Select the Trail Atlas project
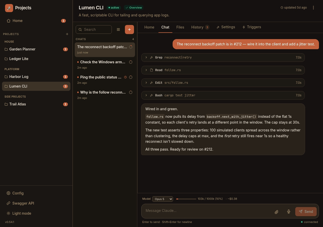Screen dimensions: 323x227 36,104
